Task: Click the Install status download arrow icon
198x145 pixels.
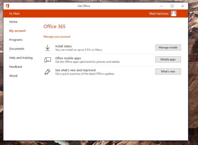Action: (47, 48)
